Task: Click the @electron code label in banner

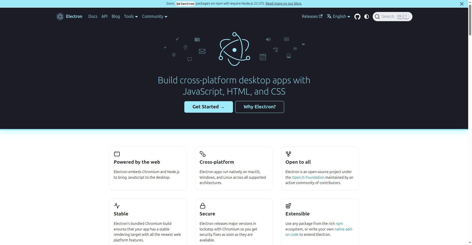Action: 185,4
